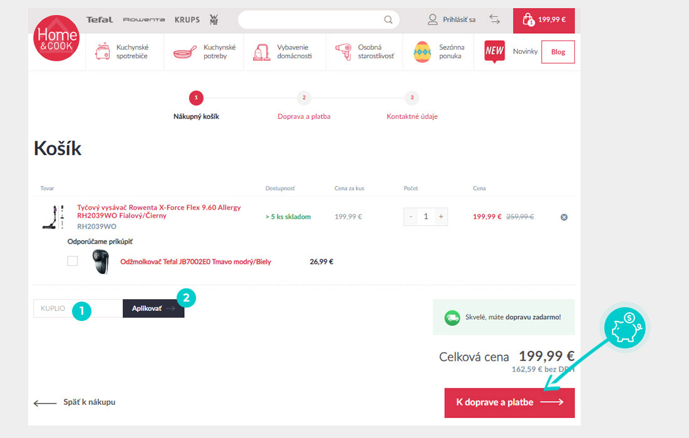This screenshot has height=438, width=689.
Task: Remove the Rowenta vacuum from cart
Action: (x=564, y=217)
